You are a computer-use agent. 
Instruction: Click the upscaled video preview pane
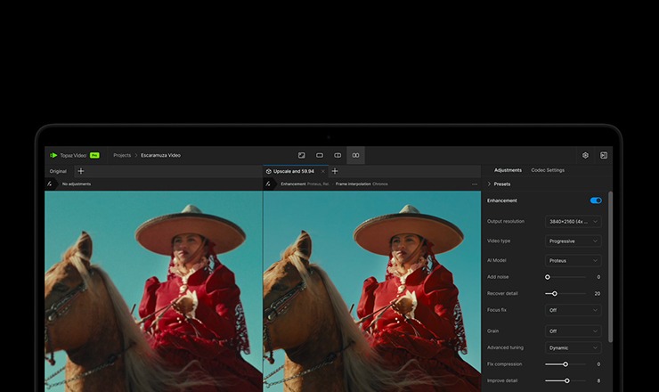[372, 291]
